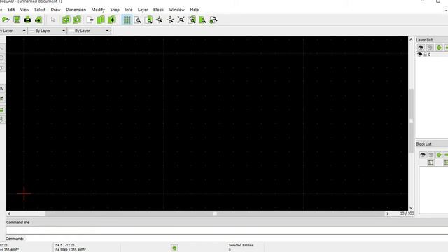Show all blocks in Block List
The height and width of the screenshot is (252, 448).
[x=423, y=155]
